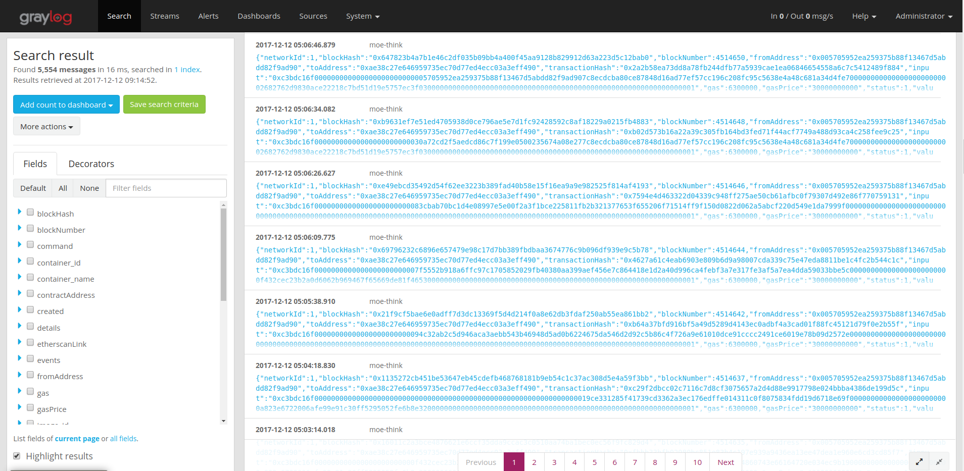
Task: Expand the fromAddress field triangle
Action: (19, 375)
